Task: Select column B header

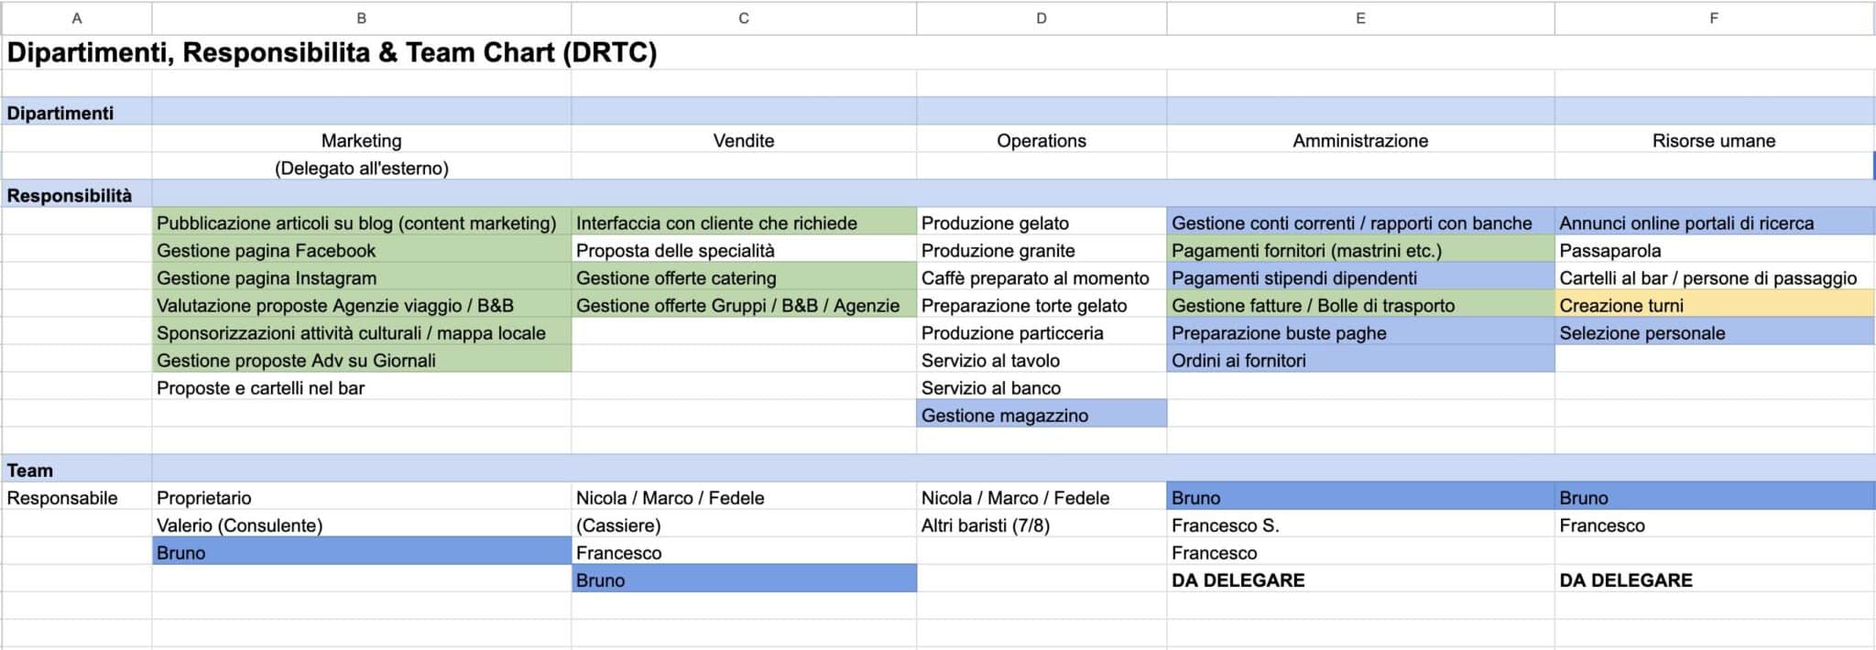Action: pyautogui.click(x=361, y=17)
